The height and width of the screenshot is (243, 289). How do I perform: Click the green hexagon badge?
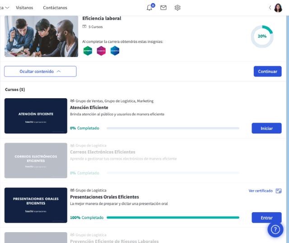(x=88, y=51)
